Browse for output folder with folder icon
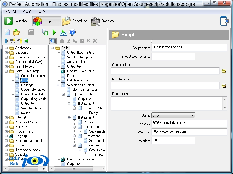 224,71
